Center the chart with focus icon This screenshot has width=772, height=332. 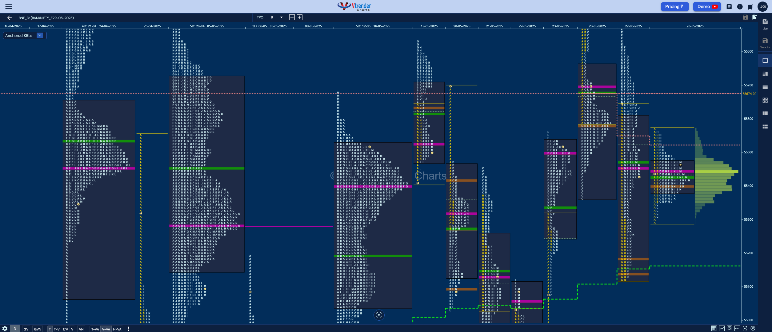coord(379,315)
